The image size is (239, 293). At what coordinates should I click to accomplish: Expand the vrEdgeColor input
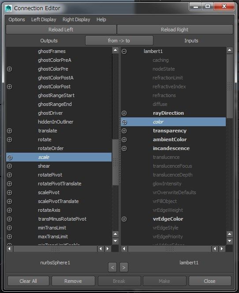(x=124, y=219)
